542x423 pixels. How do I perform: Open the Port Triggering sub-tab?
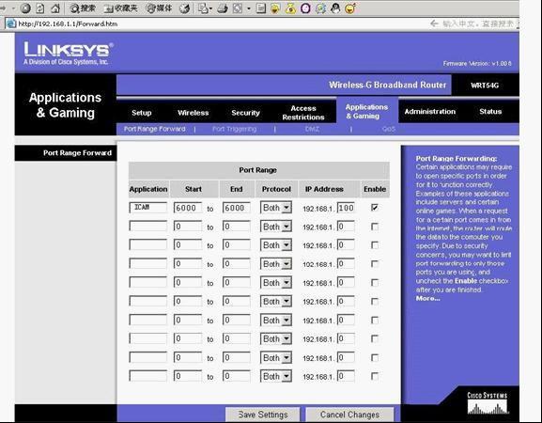[234, 129]
